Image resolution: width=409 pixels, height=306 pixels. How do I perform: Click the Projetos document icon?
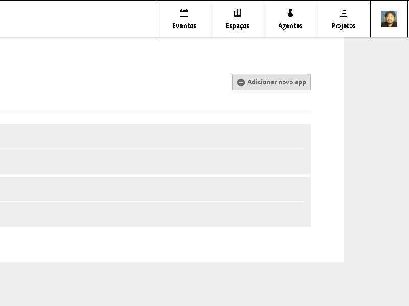point(344,13)
